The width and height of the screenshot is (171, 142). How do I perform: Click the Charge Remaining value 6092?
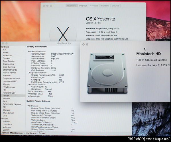coord(62,75)
